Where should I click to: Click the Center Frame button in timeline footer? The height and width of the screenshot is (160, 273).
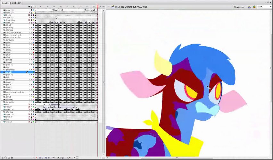[36, 158]
